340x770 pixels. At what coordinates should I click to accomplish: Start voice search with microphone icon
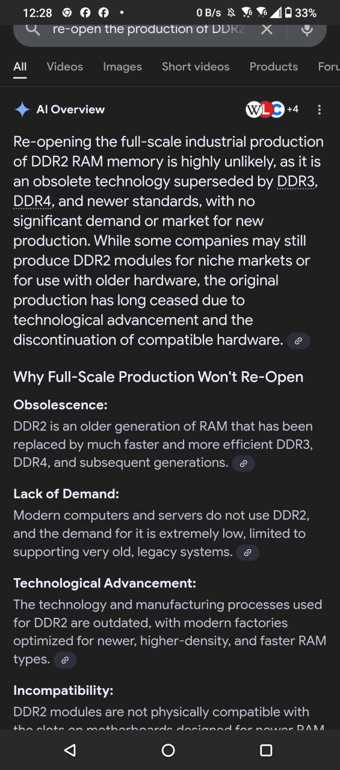tap(307, 29)
